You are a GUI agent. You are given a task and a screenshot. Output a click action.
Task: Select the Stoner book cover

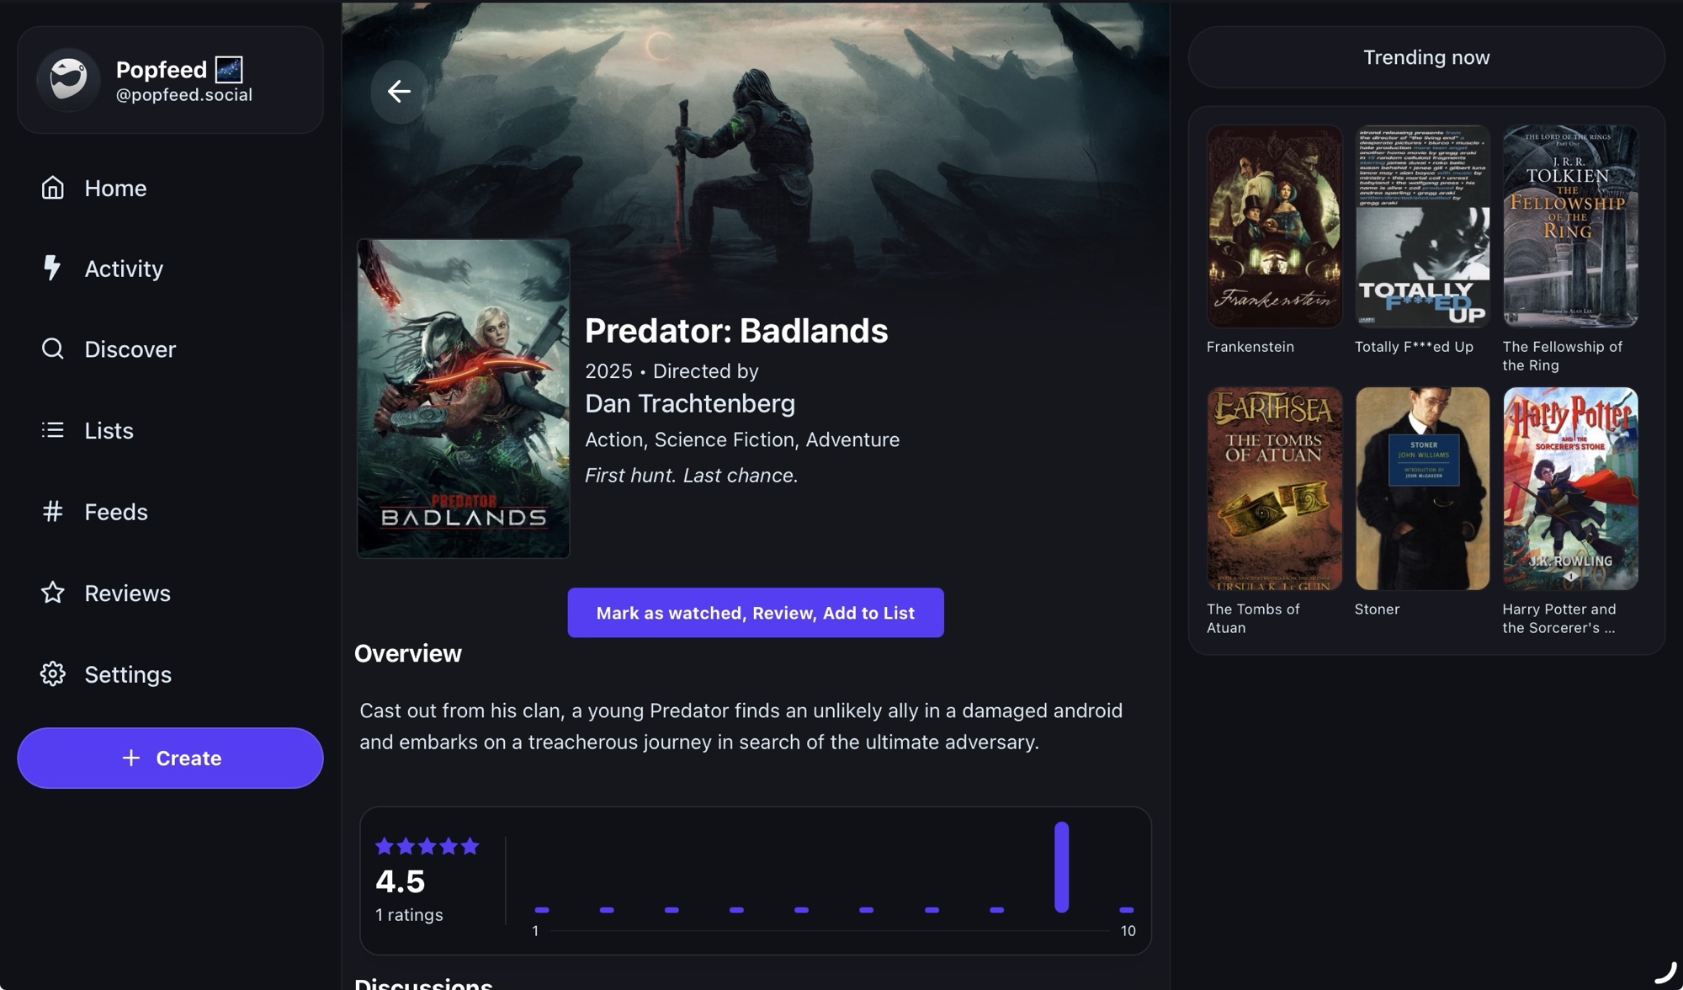coord(1421,488)
